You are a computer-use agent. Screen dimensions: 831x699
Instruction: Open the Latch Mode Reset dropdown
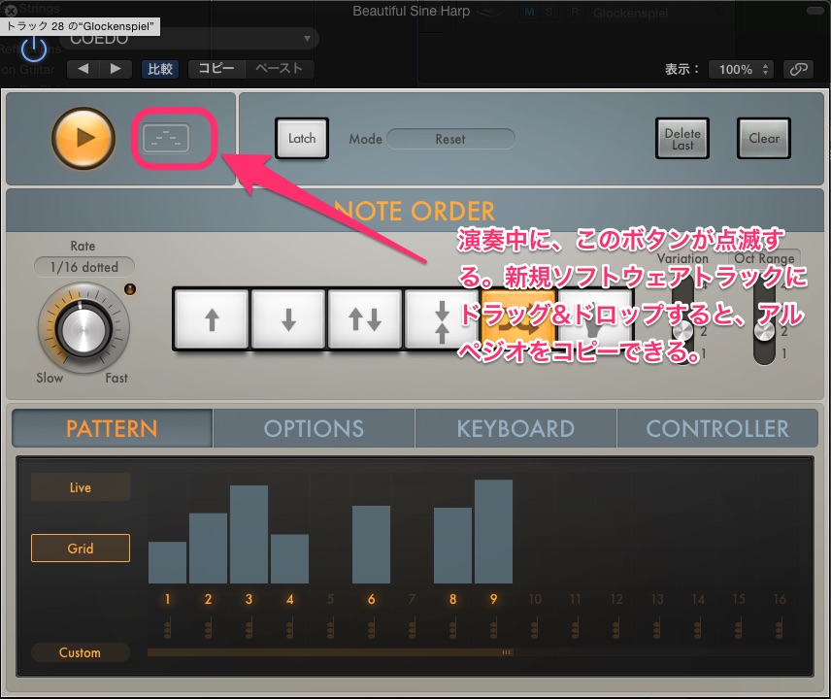[450, 139]
